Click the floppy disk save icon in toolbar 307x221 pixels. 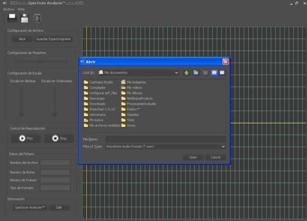click(x=25, y=18)
